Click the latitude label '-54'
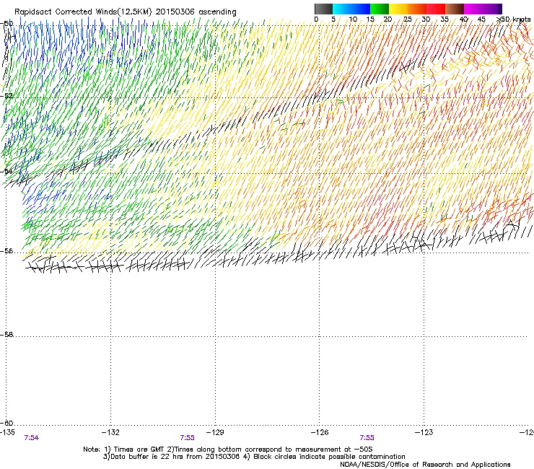Screen dimensions: 534x469 pos(6,171)
